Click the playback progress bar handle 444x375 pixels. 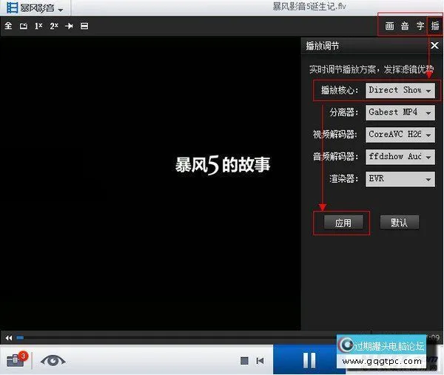point(20,337)
